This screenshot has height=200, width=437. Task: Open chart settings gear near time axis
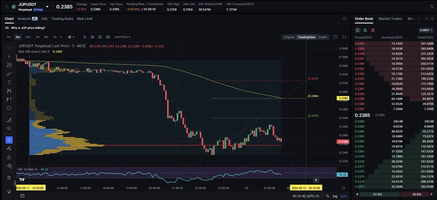tap(343, 188)
